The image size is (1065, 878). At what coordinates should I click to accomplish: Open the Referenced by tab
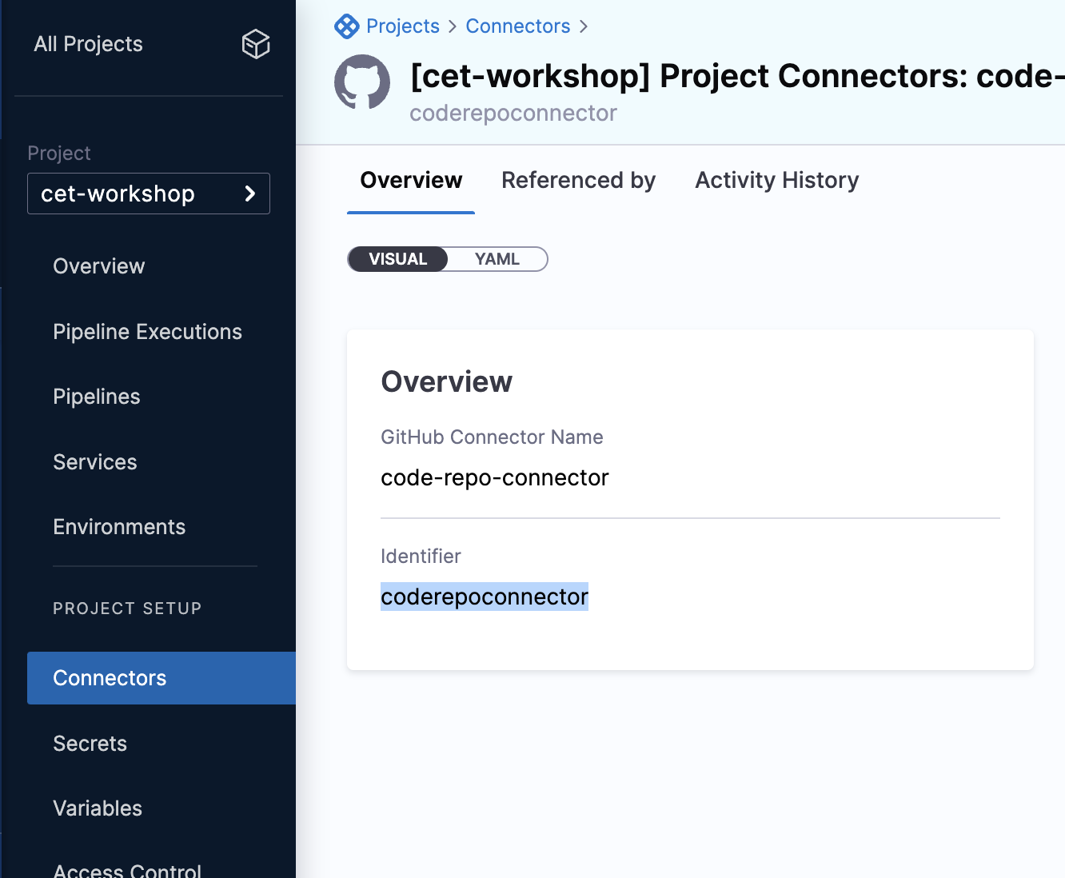[x=578, y=181]
